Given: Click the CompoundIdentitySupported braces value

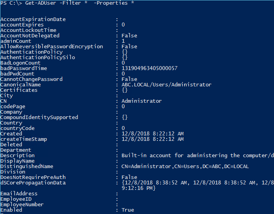Looking at the screenshot, I should 125,117.
